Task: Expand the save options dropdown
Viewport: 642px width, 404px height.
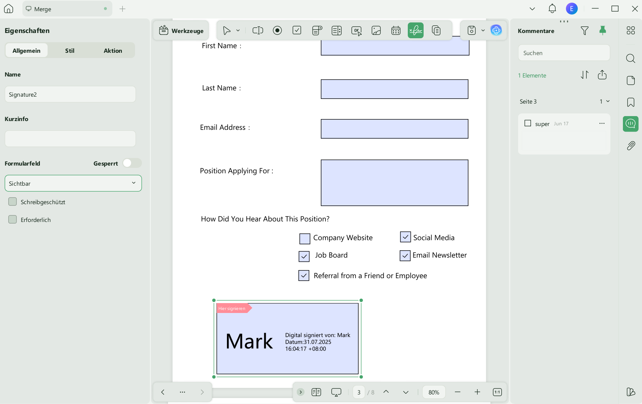Action: (483, 31)
